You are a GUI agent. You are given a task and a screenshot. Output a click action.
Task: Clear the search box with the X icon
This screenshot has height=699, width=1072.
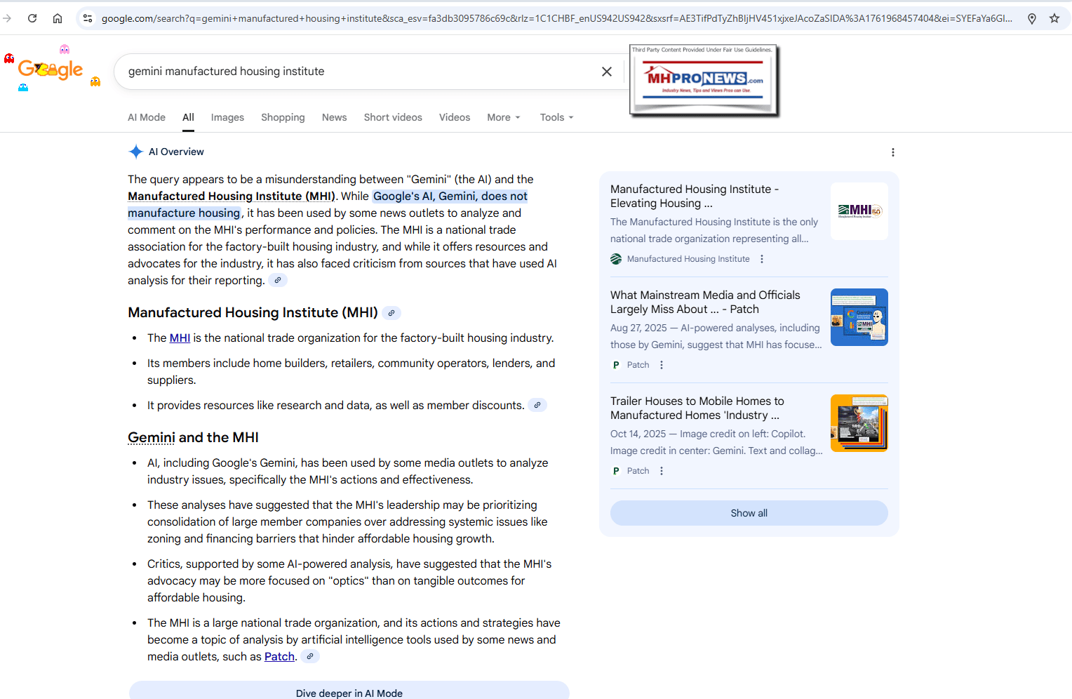click(x=607, y=72)
